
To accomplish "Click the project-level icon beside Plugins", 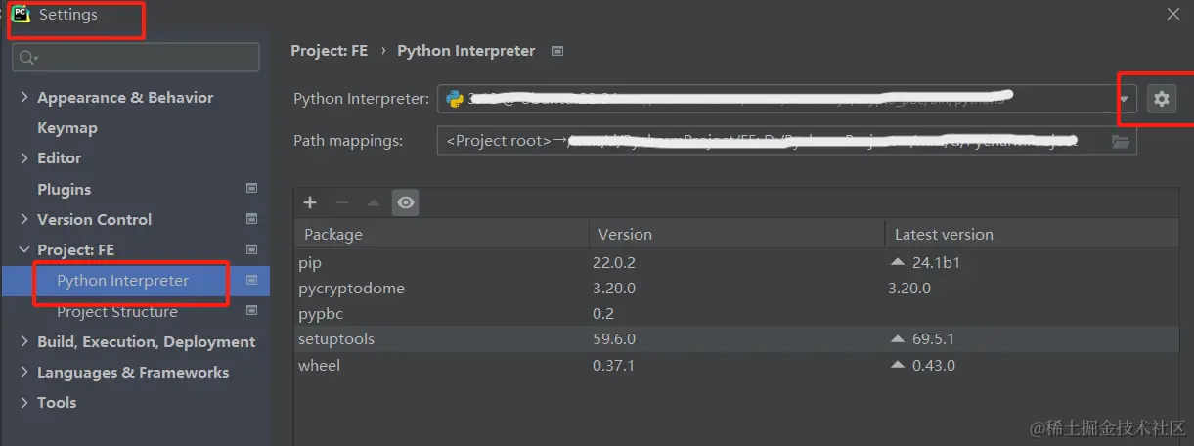I will [251, 189].
